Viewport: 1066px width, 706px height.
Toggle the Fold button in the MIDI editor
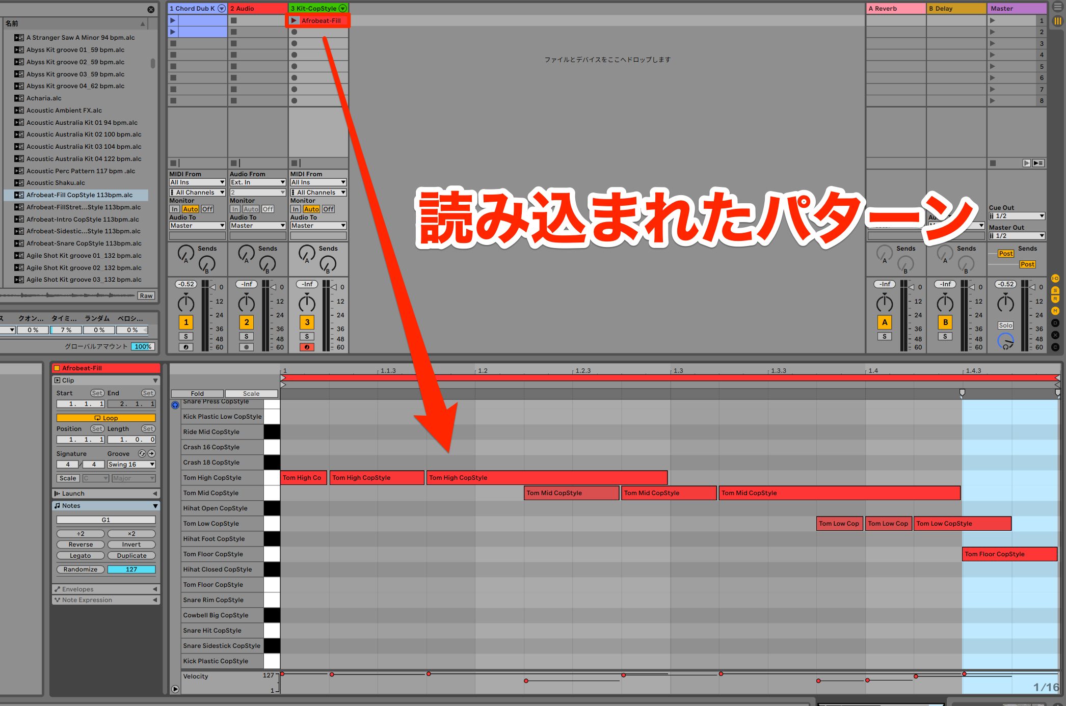[197, 394]
